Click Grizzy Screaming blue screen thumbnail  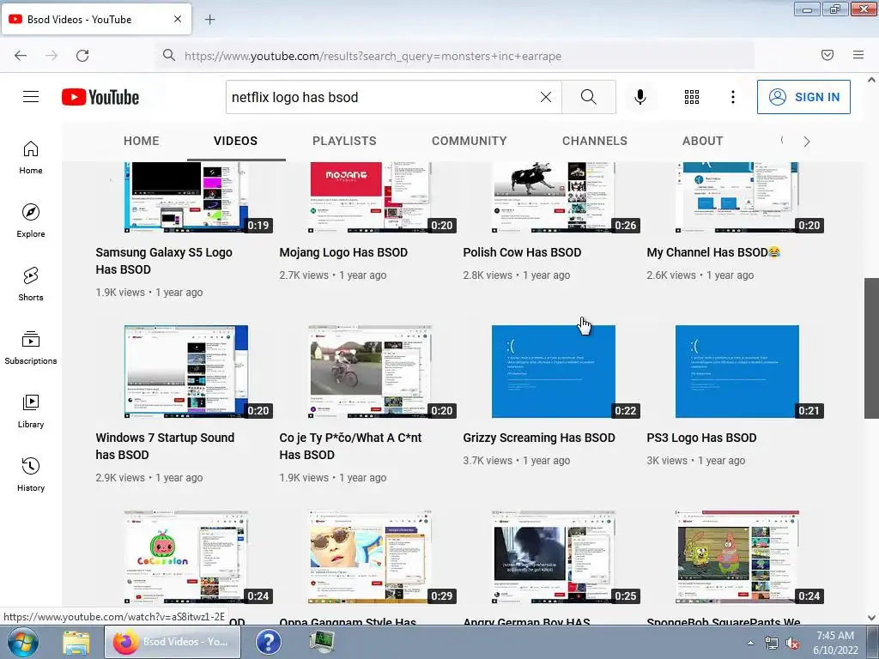click(x=554, y=372)
